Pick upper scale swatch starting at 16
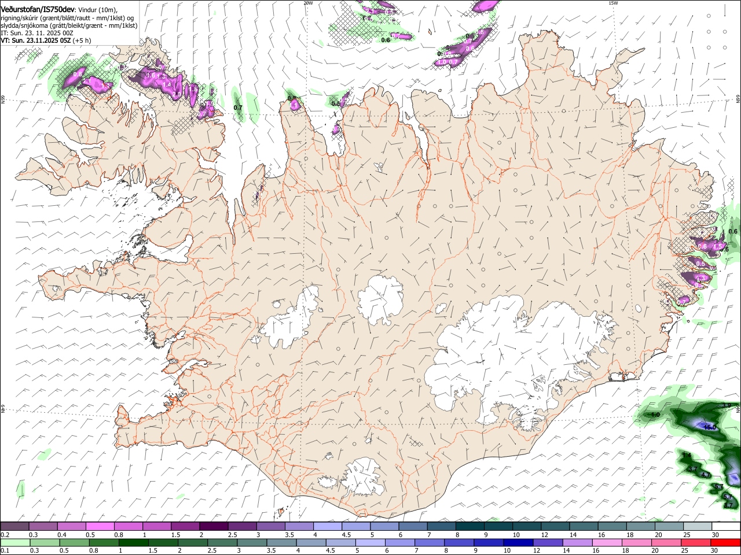741x555 pixels. click(612, 527)
